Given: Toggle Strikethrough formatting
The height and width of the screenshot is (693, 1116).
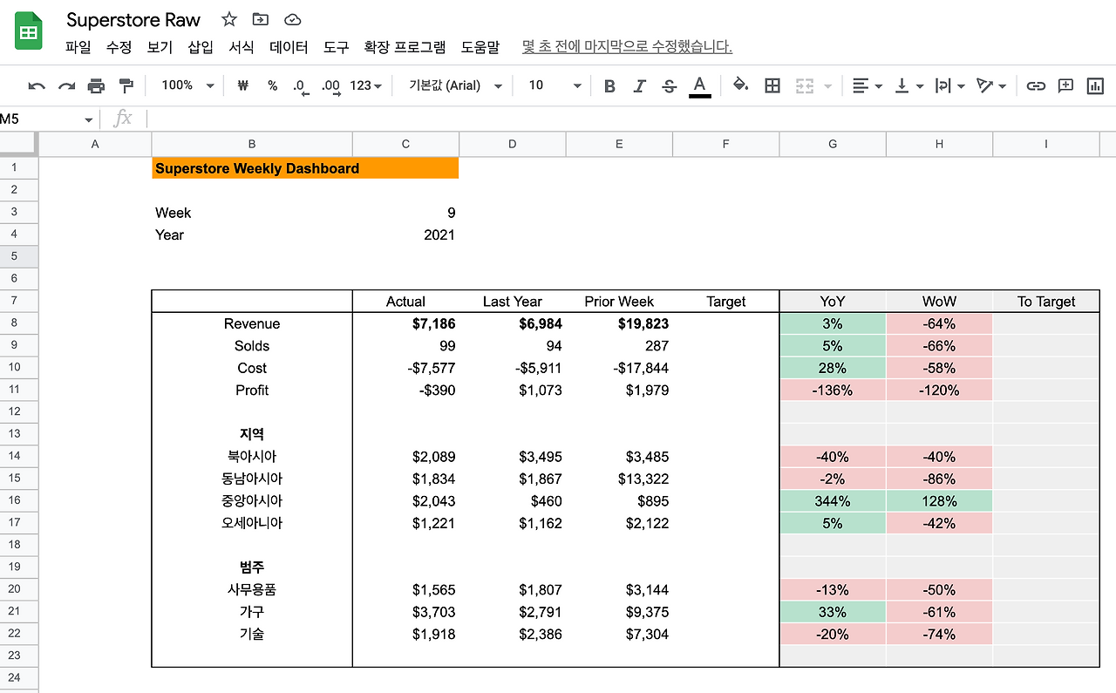Looking at the screenshot, I should click(x=669, y=85).
